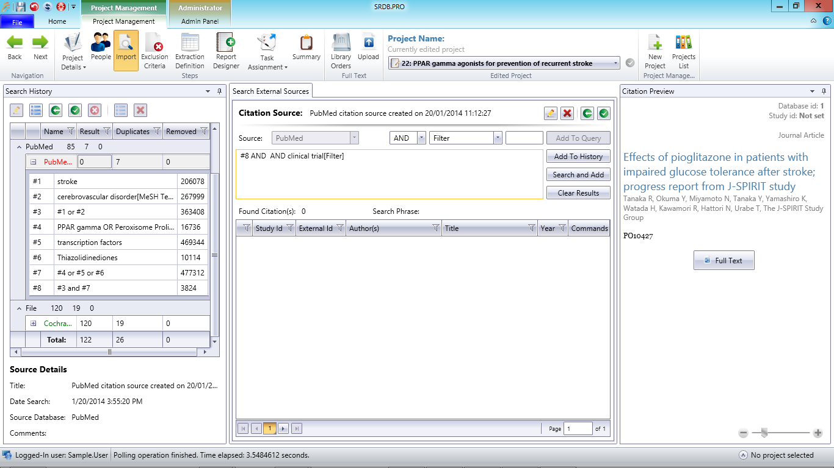834x468 pixels.
Task: Click the page number input field
Action: (x=578, y=428)
